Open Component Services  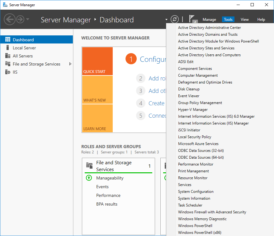(x=195, y=69)
